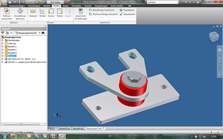
Task: Open the Extras ribbon tab
Action: point(65,6)
